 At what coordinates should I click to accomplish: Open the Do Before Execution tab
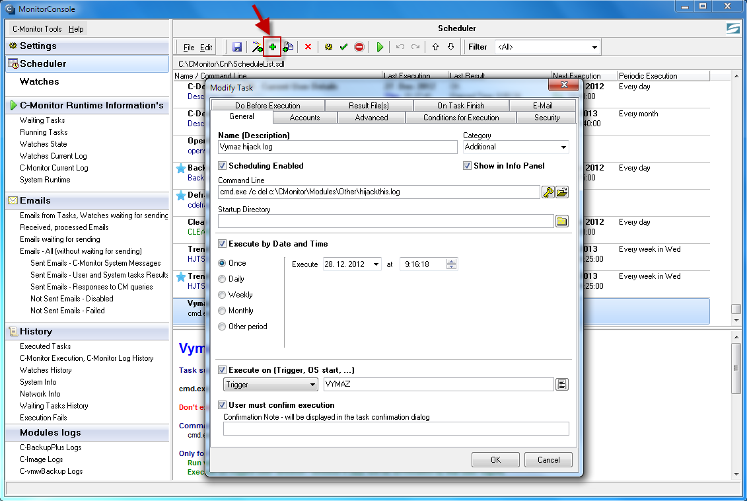coord(267,106)
